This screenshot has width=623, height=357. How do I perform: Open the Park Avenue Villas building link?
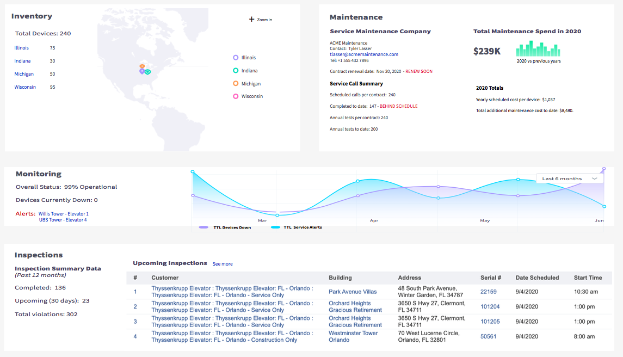[352, 292]
